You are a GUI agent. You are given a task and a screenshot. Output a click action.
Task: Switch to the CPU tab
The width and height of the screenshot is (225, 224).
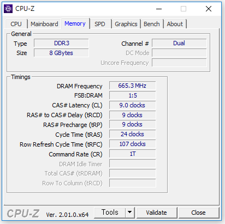point(16,24)
